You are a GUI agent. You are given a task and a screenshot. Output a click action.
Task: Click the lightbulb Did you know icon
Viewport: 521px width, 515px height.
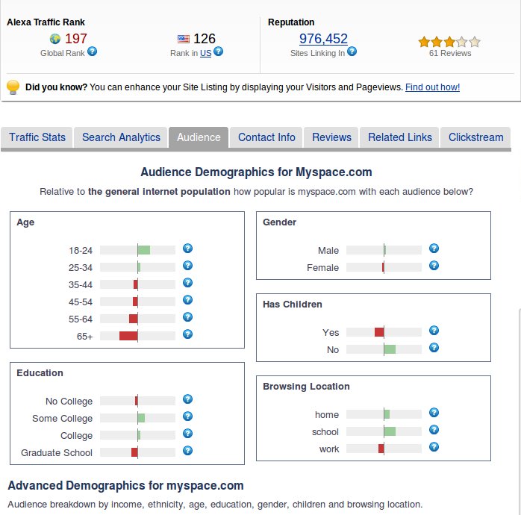(x=13, y=87)
